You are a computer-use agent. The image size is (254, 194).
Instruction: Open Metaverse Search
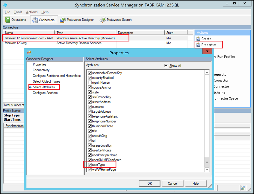click(x=115, y=19)
